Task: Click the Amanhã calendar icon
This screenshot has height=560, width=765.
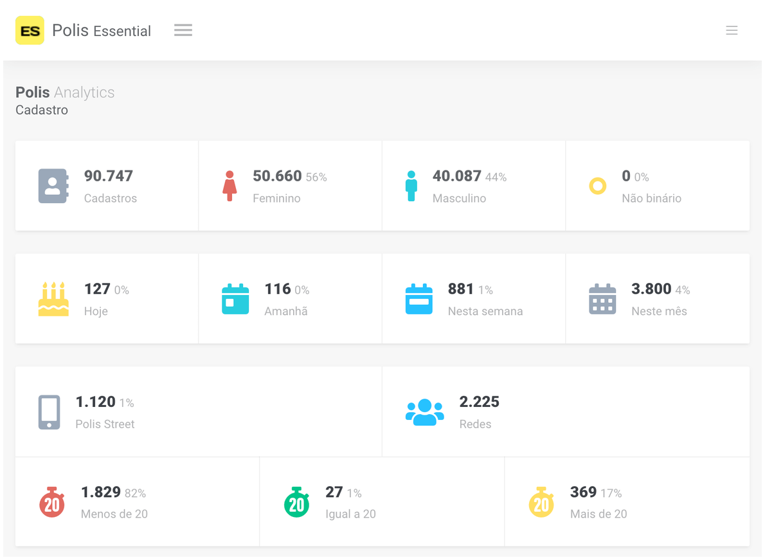Action: tap(235, 299)
